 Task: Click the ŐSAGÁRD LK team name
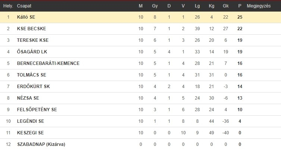32,51
